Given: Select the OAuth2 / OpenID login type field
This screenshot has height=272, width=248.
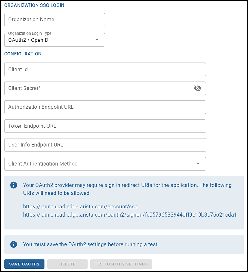Looking at the screenshot, I should pyautogui.click(x=55, y=40).
